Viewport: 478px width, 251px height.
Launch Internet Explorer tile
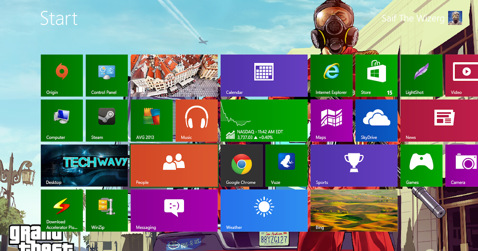click(x=332, y=76)
